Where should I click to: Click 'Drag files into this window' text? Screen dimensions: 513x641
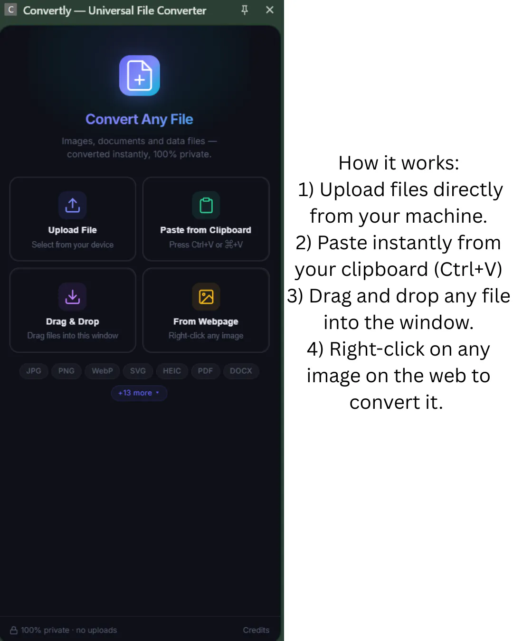pyautogui.click(x=73, y=336)
